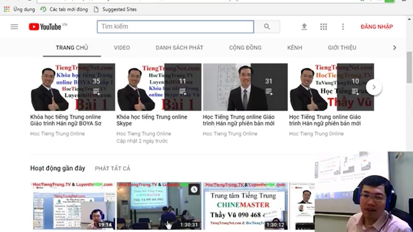The height and width of the screenshot is (232, 413).
Task: Open the three-dot settings menu
Action: click(343, 27)
